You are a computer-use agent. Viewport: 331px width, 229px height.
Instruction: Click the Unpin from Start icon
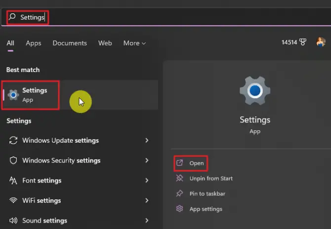point(179,178)
